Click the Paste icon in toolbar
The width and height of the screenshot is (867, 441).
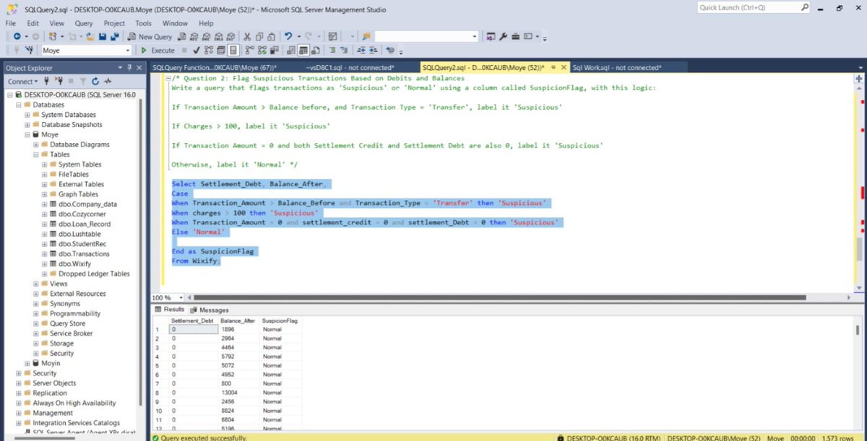[x=271, y=36]
